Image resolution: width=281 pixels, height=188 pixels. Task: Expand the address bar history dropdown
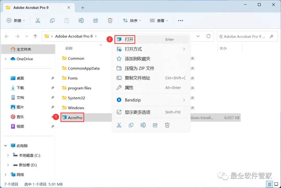[x=198, y=36]
